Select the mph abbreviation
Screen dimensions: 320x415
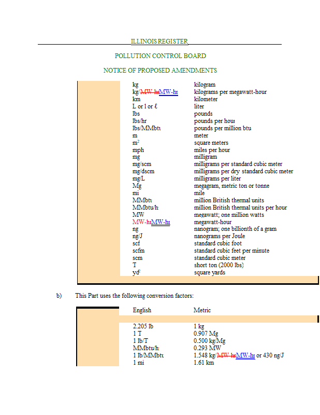(x=138, y=150)
